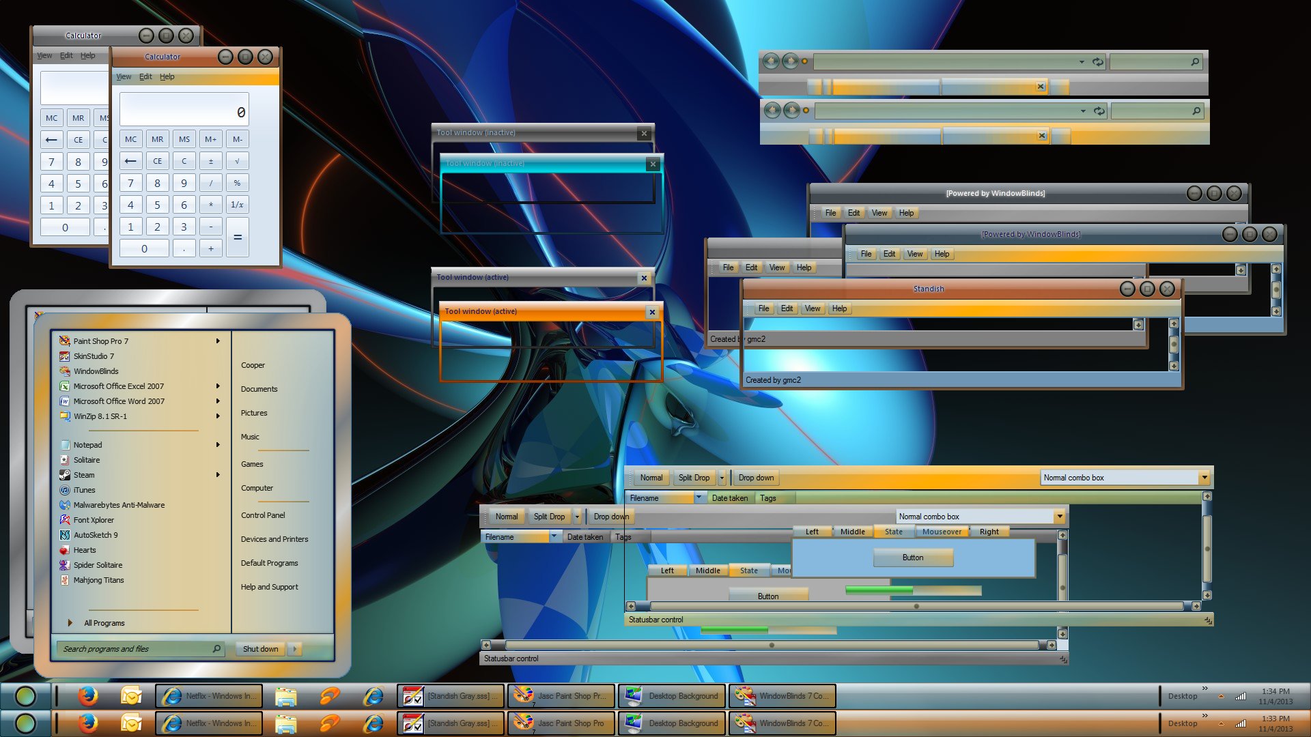Click network signal icon on 1:34 PM taskbar

(1241, 697)
